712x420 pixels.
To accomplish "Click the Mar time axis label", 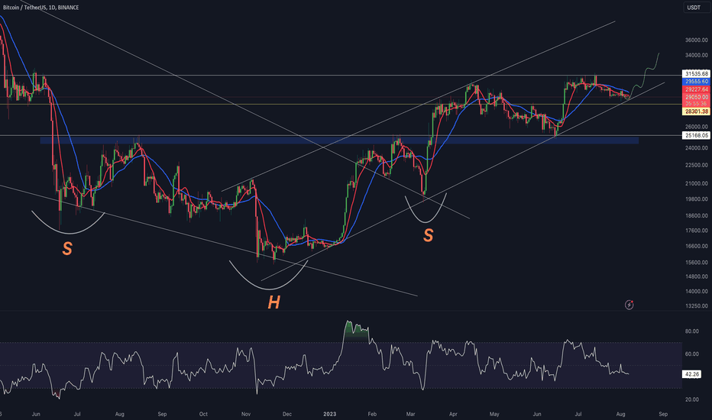I will 410,414.
